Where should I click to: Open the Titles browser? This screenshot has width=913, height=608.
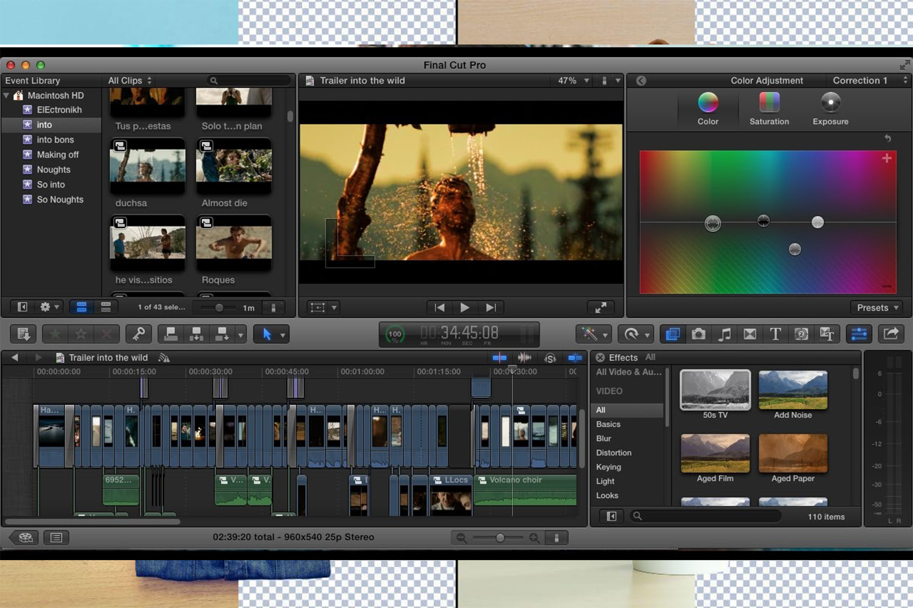pos(775,334)
